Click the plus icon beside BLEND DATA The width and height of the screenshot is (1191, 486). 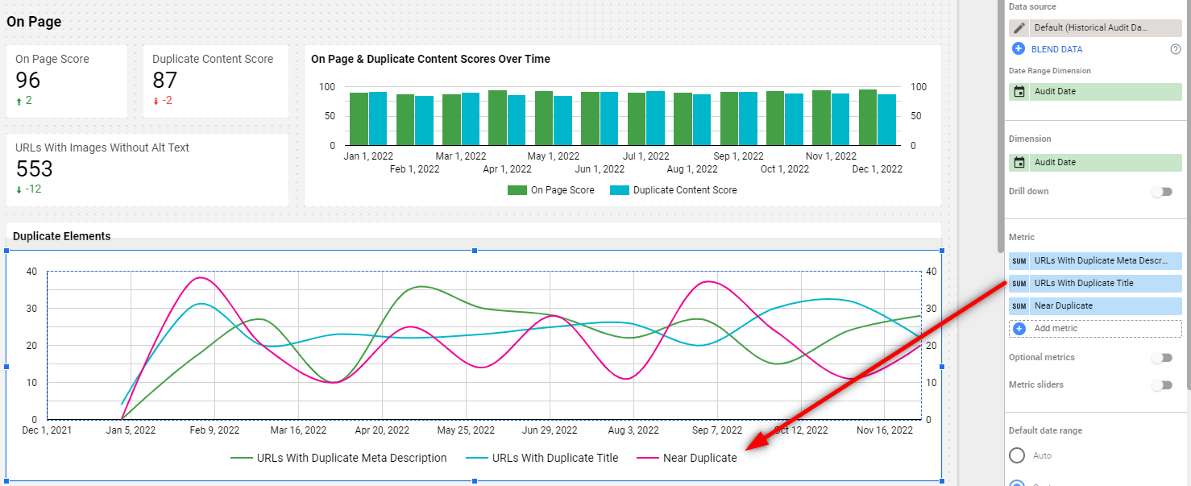point(1019,49)
